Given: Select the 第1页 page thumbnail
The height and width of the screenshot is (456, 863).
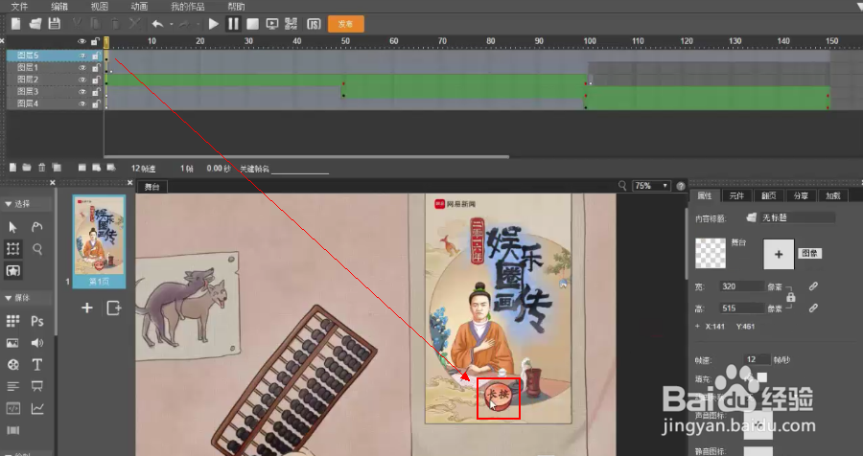Looking at the screenshot, I should (x=99, y=241).
